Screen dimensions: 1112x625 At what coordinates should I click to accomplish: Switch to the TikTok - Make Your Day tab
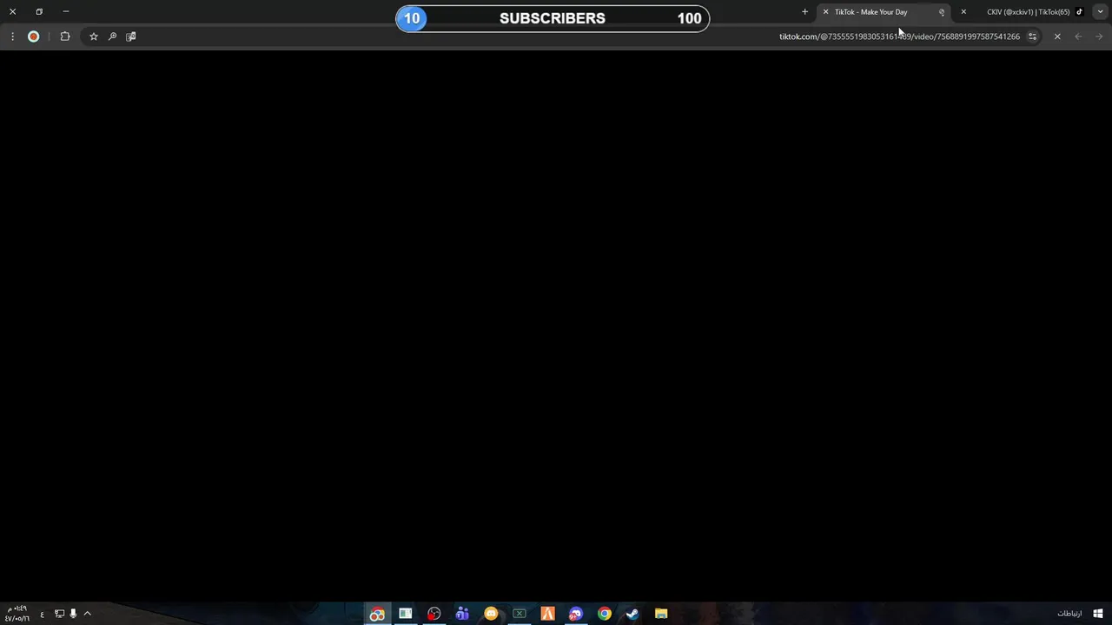pyautogui.click(x=884, y=12)
